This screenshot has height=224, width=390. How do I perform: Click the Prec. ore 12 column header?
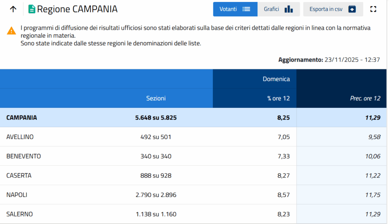click(365, 98)
